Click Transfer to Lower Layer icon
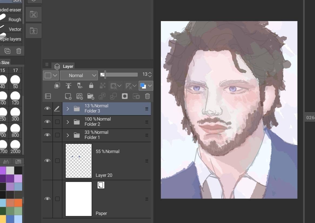This screenshot has height=223, width=315. tap(102, 96)
